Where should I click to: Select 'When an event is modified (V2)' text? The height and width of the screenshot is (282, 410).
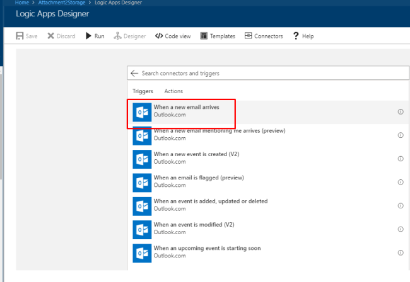[x=194, y=225]
